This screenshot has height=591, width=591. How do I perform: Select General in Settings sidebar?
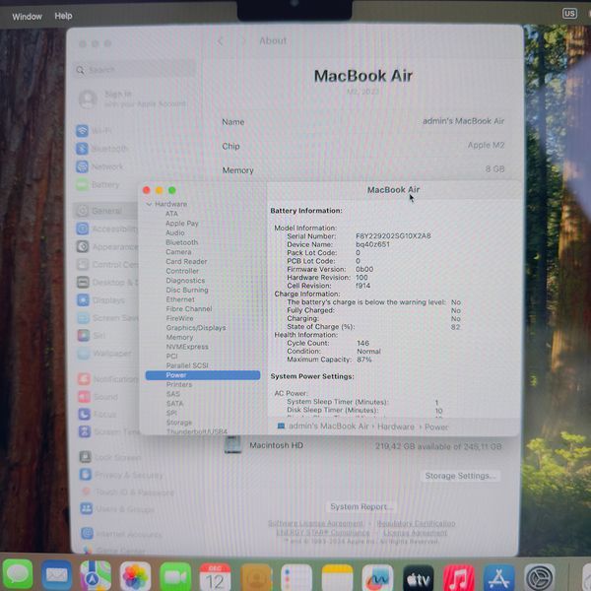click(x=105, y=211)
